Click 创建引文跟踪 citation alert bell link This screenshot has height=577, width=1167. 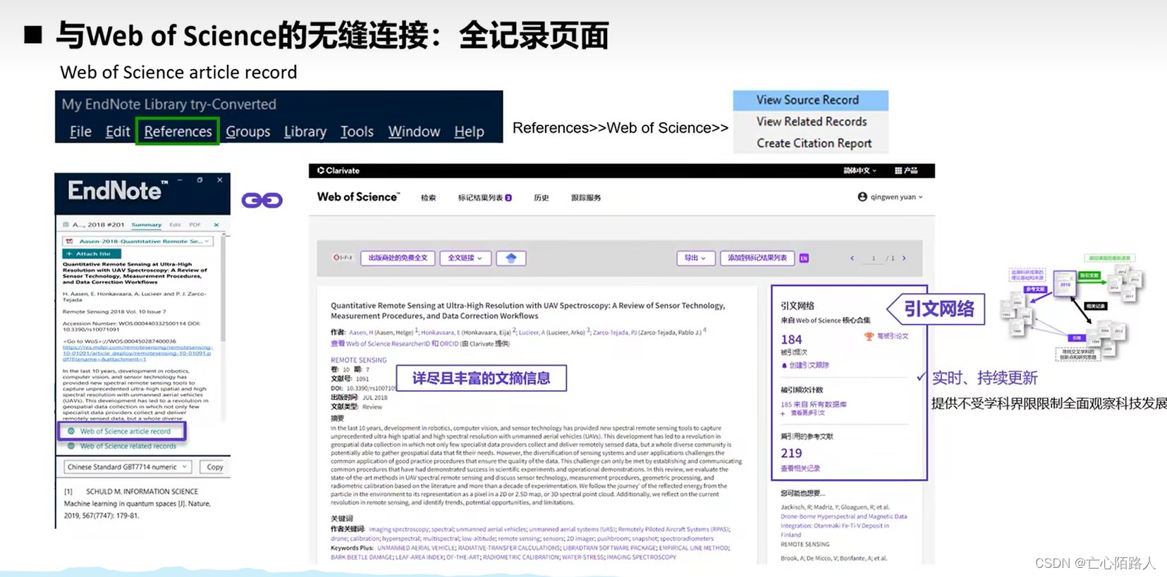tap(805, 366)
